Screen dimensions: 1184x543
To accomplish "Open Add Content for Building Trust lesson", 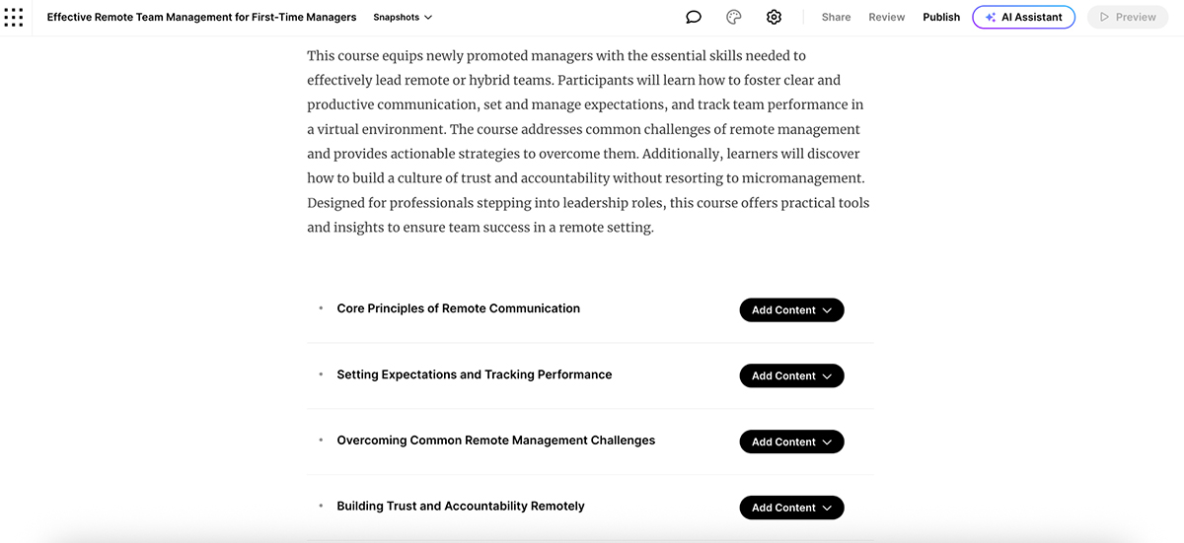I will tap(791, 508).
